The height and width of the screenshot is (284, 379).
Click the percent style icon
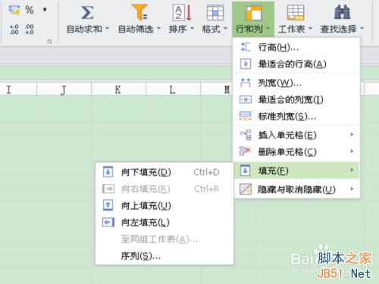point(30,10)
